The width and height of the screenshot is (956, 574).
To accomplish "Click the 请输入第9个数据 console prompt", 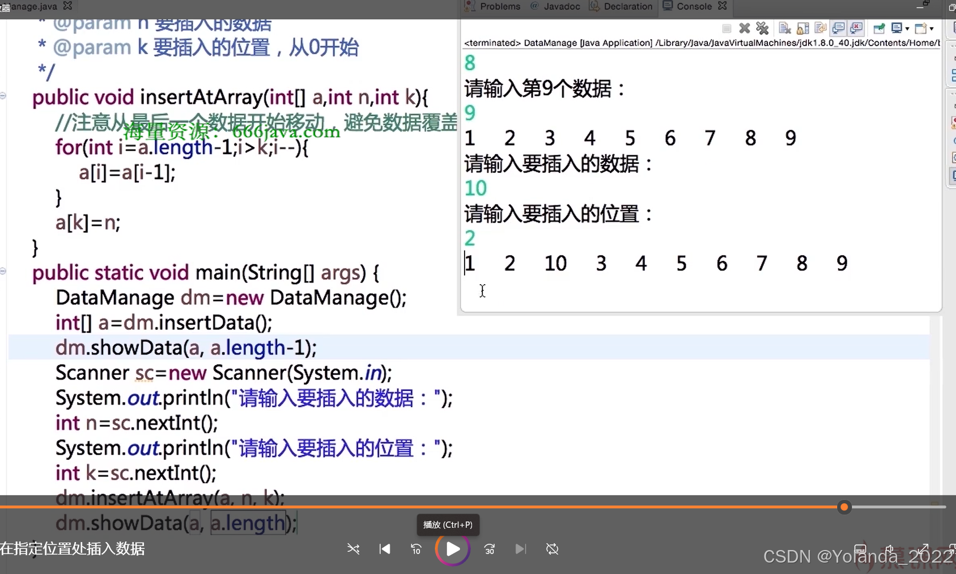I will click(545, 88).
